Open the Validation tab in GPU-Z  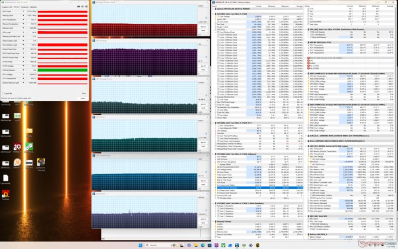tap(33, 7)
